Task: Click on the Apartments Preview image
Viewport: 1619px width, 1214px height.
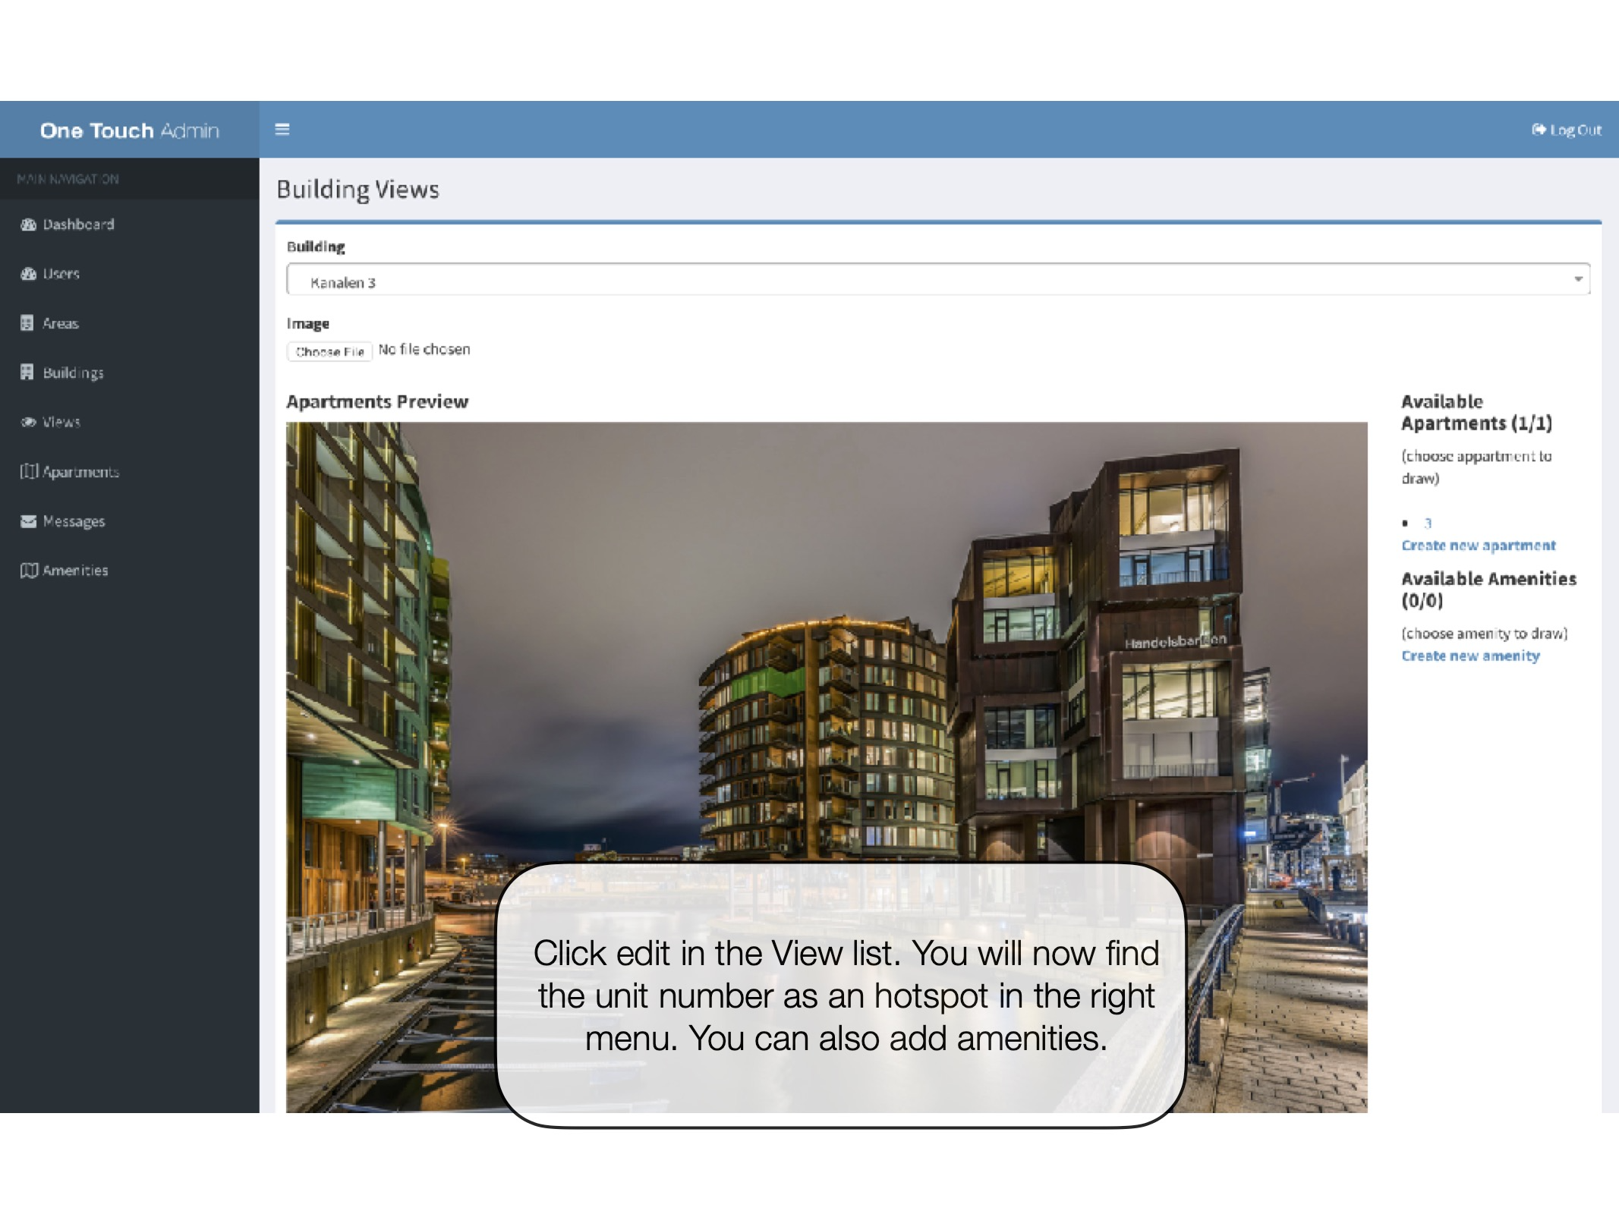Action: (x=826, y=645)
